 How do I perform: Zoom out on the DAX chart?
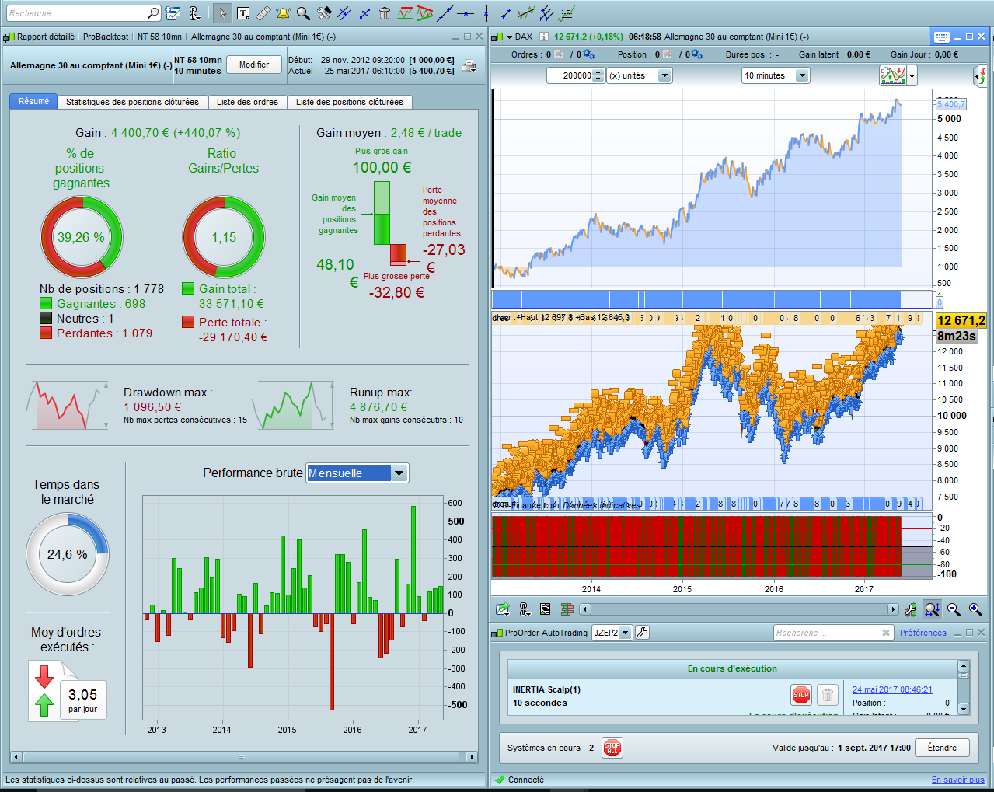point(954,609)
